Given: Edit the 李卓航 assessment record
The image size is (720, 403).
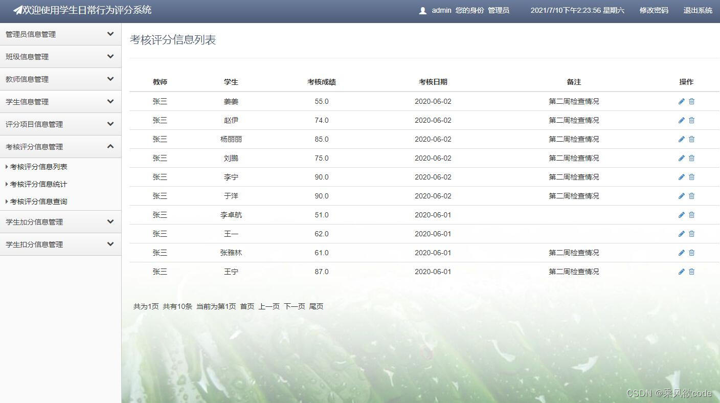Looking at the screenshot, I should [x=681, y=215].
